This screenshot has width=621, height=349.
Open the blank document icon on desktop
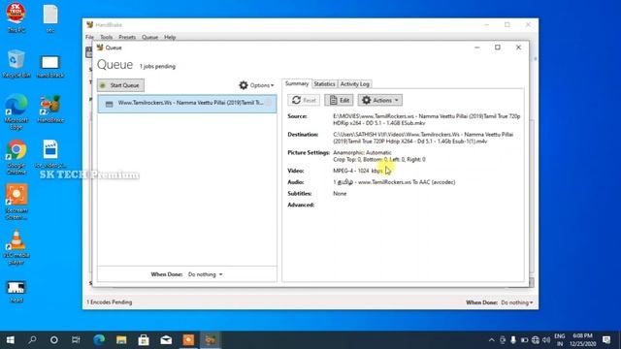(x=50, y=17)
